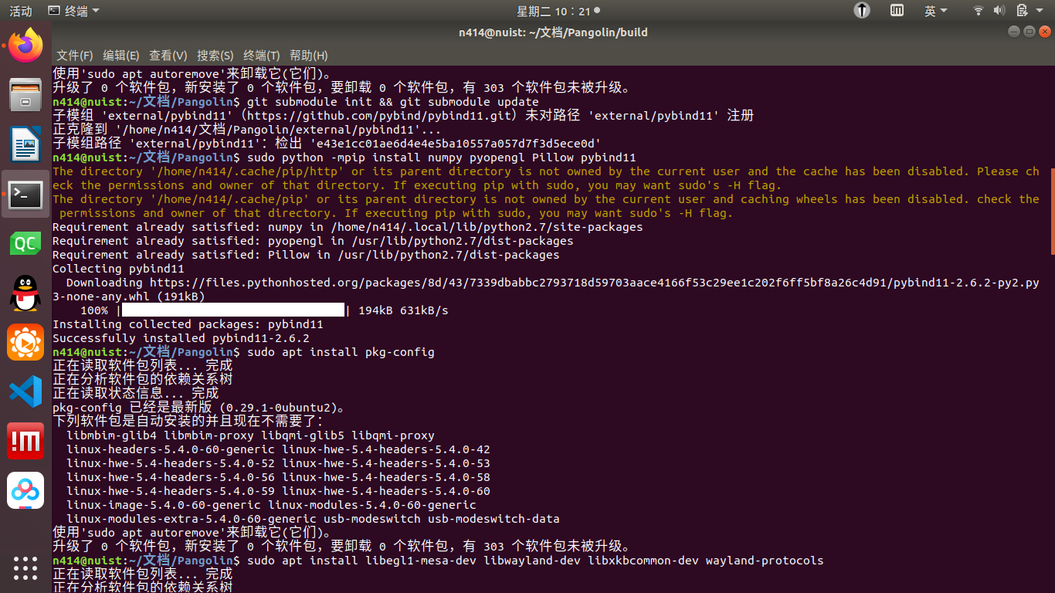
Task: Click the terminal vertical scrollbar
Action: click(x=1052, y=212)
